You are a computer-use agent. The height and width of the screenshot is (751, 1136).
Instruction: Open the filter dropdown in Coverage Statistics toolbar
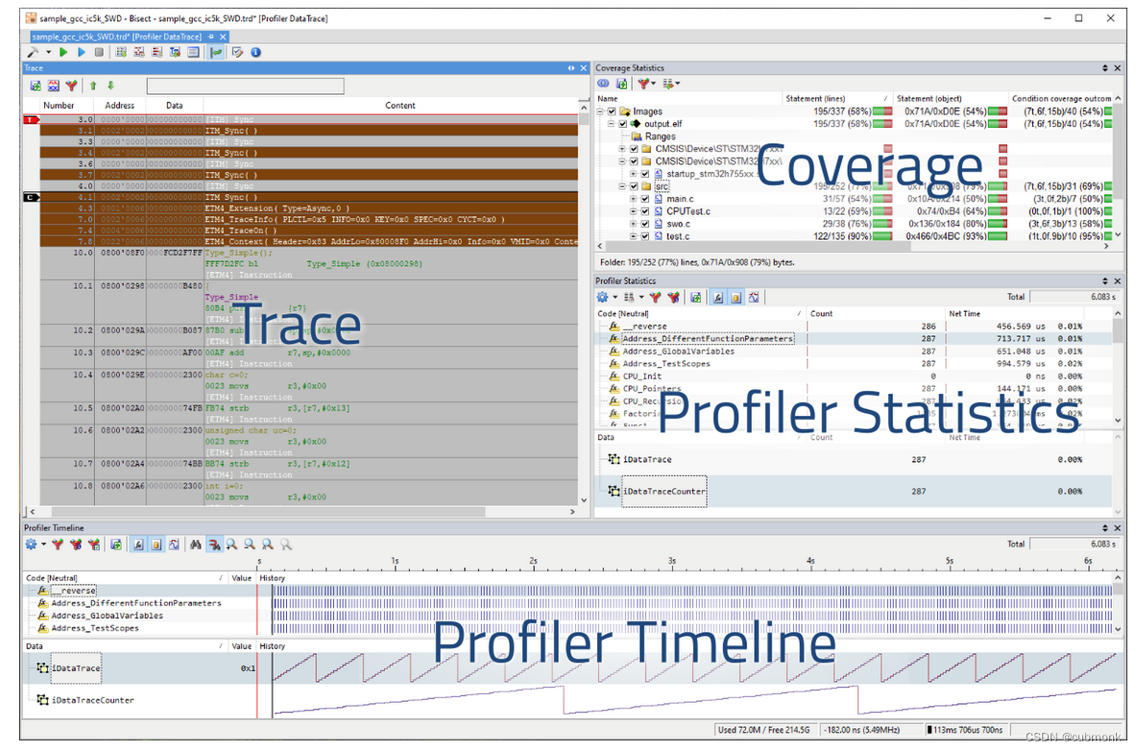646,84
